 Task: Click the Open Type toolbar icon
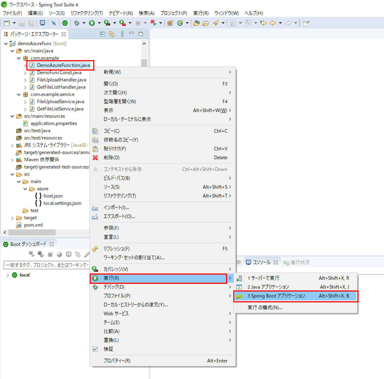(196, 23)
